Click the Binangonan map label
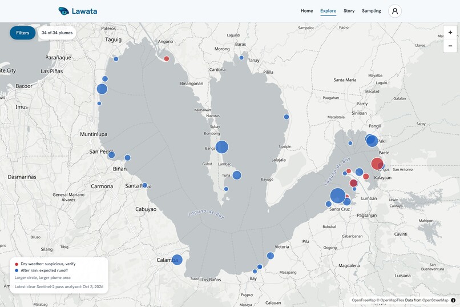Viewport: 460px width, 307px height. (192, 83)
